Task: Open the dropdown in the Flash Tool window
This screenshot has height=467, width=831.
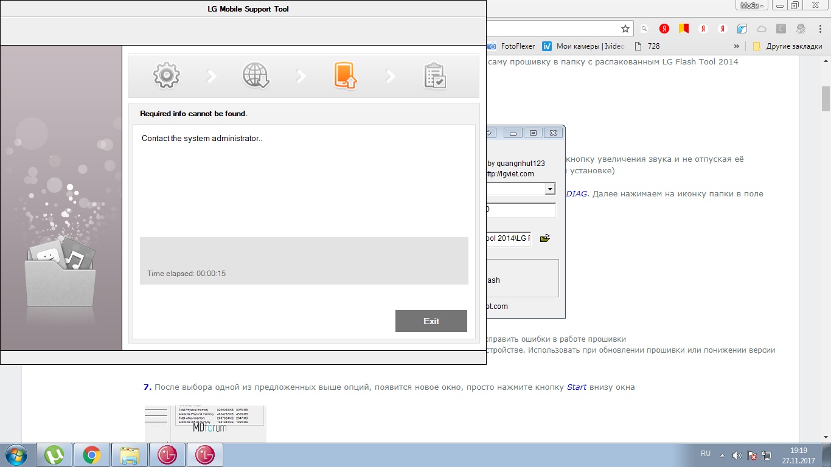Action: click(550, 189)
